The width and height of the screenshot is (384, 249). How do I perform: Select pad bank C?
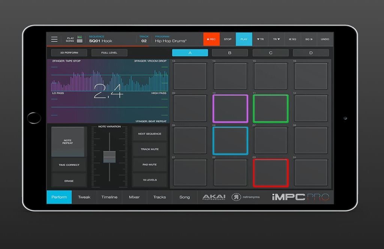[x=271, y=53]
